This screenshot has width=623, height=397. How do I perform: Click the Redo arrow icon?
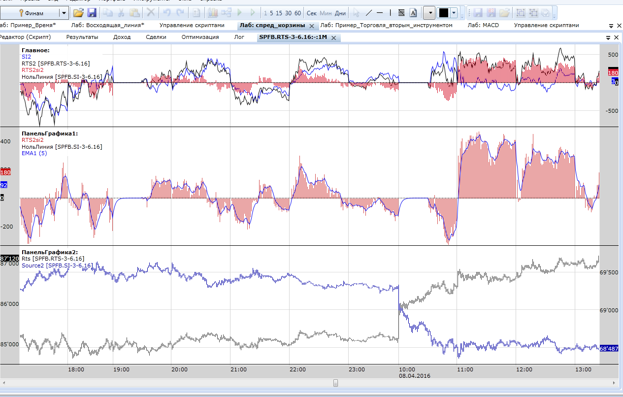(x=180, y=13)
